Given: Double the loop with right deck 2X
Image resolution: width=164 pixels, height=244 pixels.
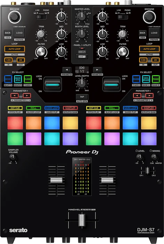Looking at the screenshot, I should click(155, 60).
